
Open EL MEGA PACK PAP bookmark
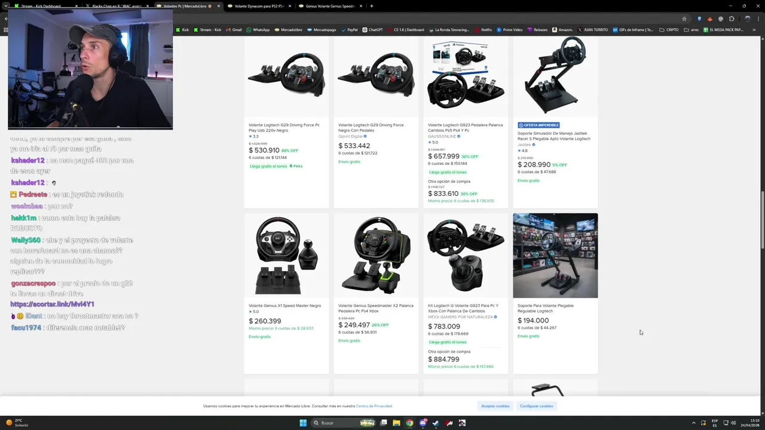point(723,30)
